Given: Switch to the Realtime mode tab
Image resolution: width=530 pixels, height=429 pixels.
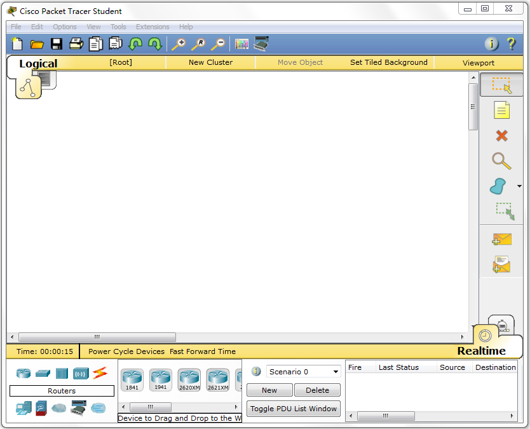Looking at the screenshot, I should pos(481,351).
